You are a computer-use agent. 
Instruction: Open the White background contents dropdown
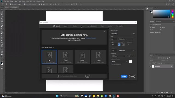click(x=119, y=62)
